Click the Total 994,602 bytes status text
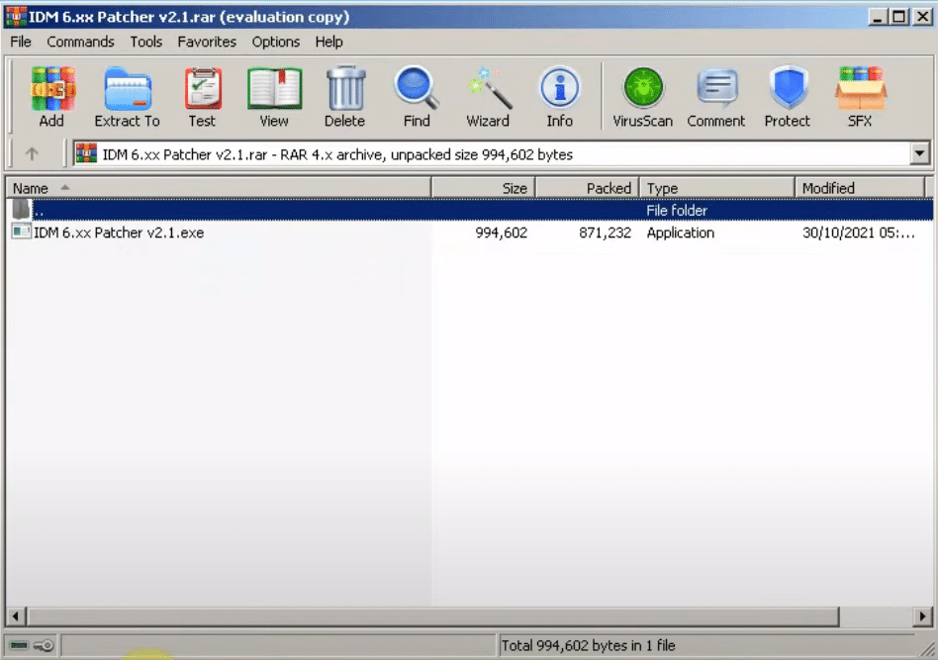Viewport: 938px width, 660px height. (x=588, y=645)
